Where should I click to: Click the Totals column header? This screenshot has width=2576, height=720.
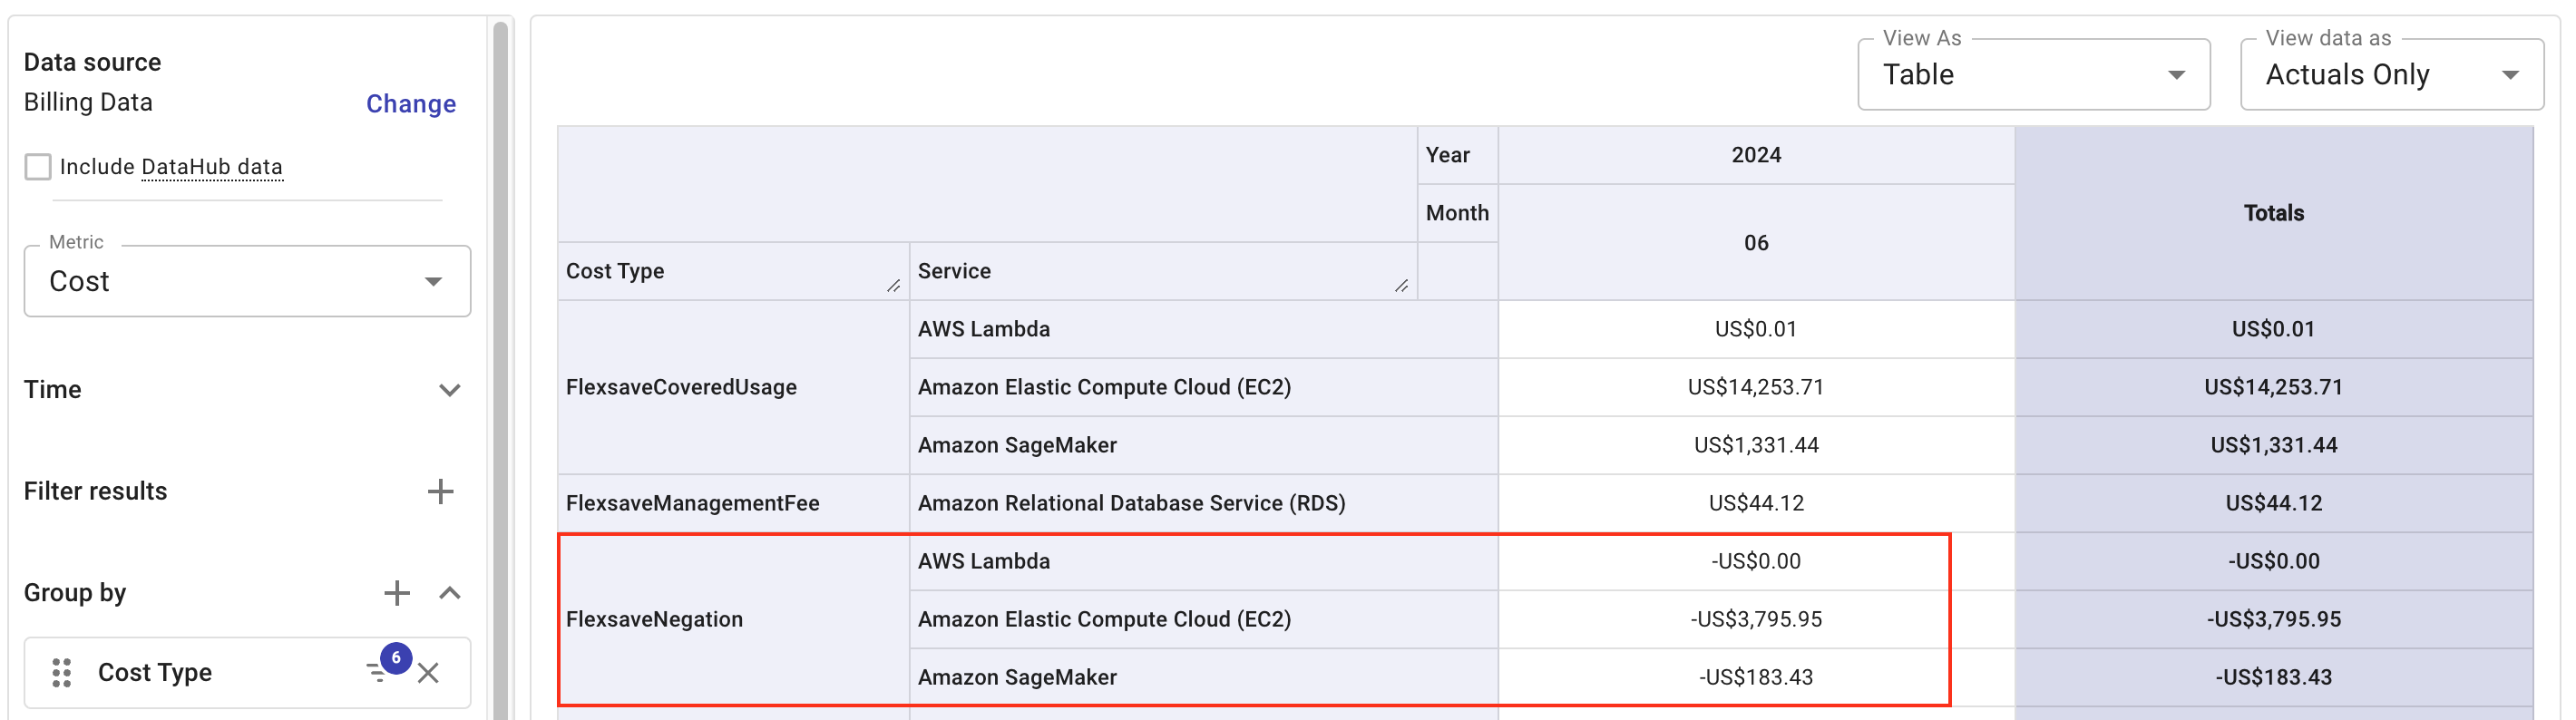click(2273, 212)
